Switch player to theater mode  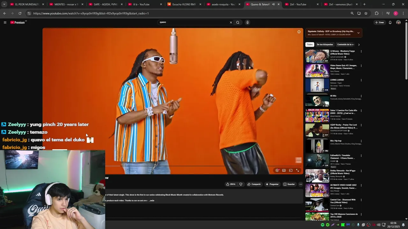point(284,170)
